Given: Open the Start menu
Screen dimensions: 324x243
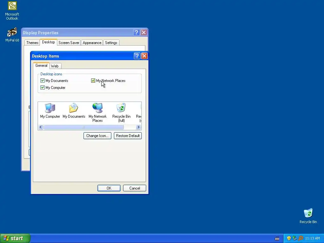Looking at the screenshot, I should pos(15,238).
